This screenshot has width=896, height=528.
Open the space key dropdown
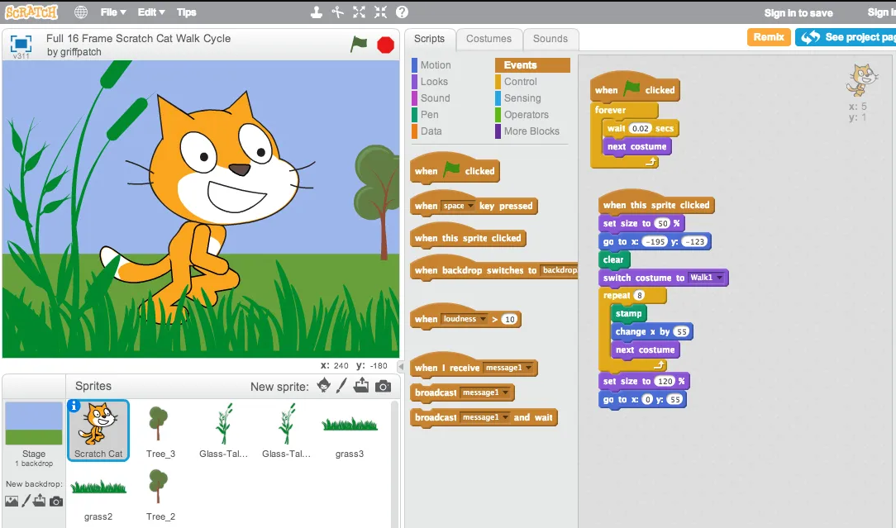point(458,206)
